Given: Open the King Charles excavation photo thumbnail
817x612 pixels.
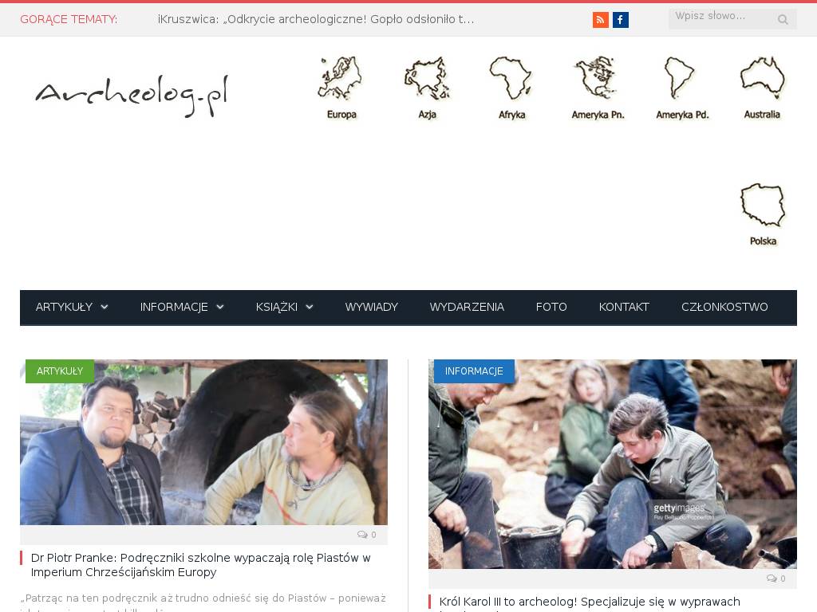Looking at the screenshot, I should [612, 464].
